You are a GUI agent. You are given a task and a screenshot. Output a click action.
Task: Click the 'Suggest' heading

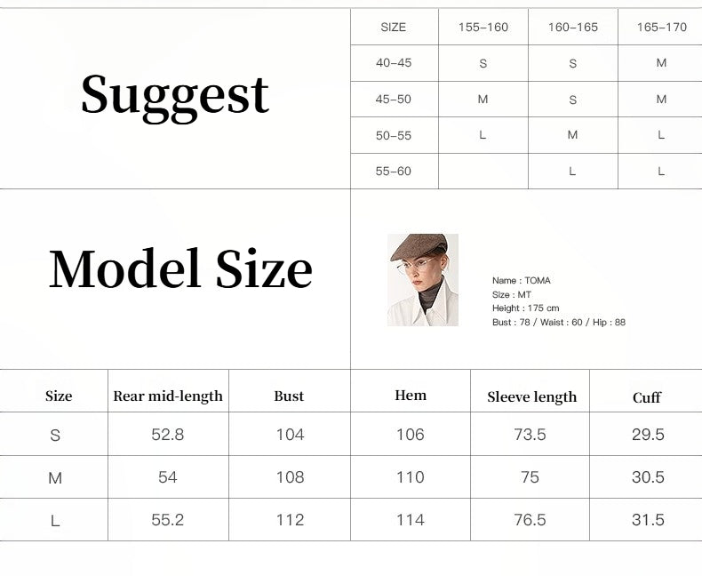[174, 96]
